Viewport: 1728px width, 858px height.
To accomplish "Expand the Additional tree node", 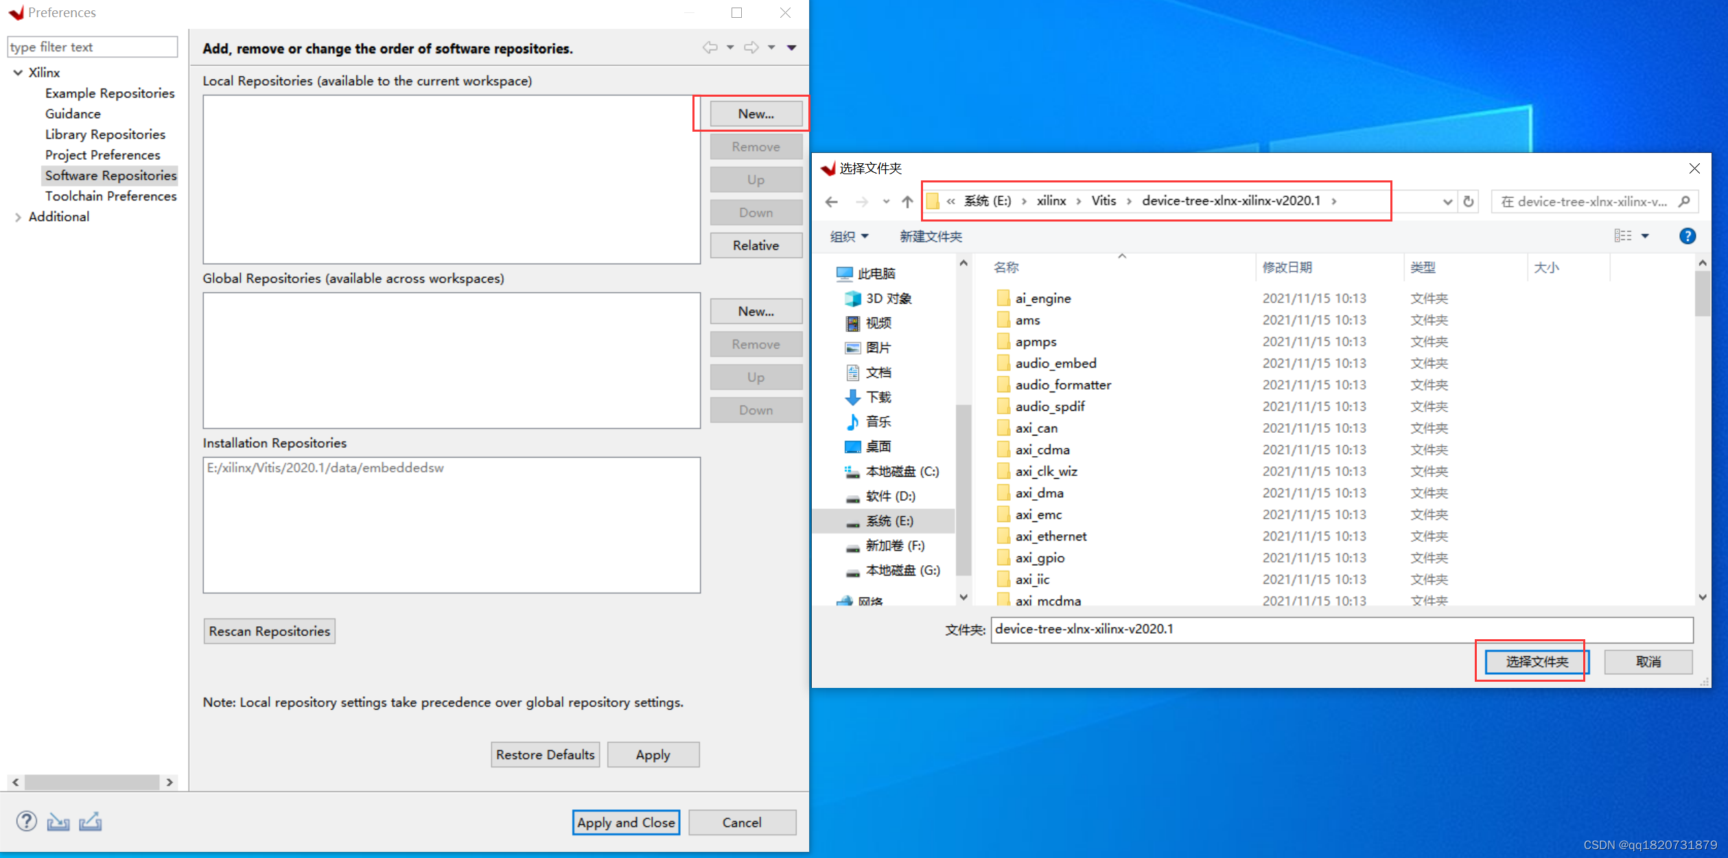I will point(18,217).
